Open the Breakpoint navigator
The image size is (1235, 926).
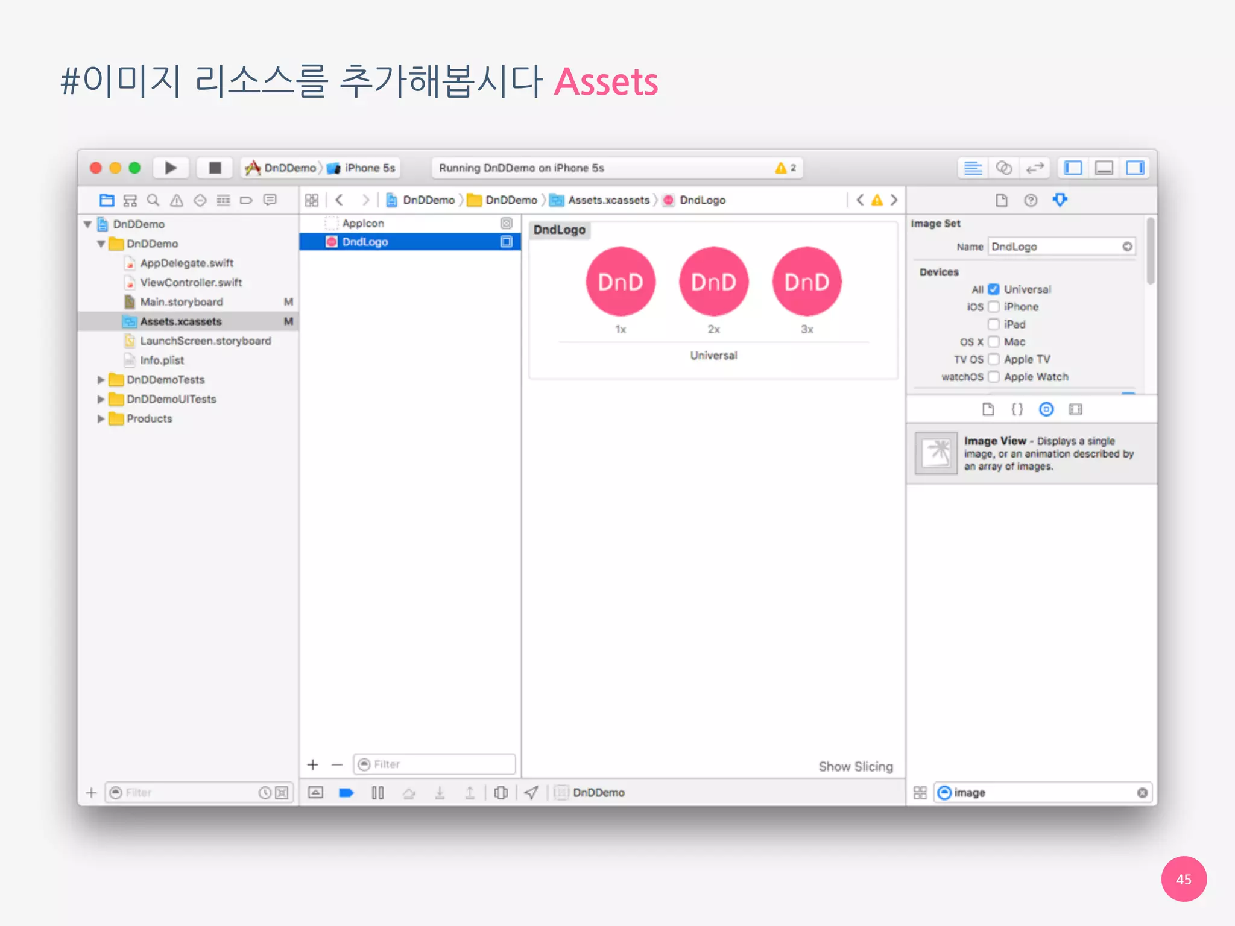point(246,200)
